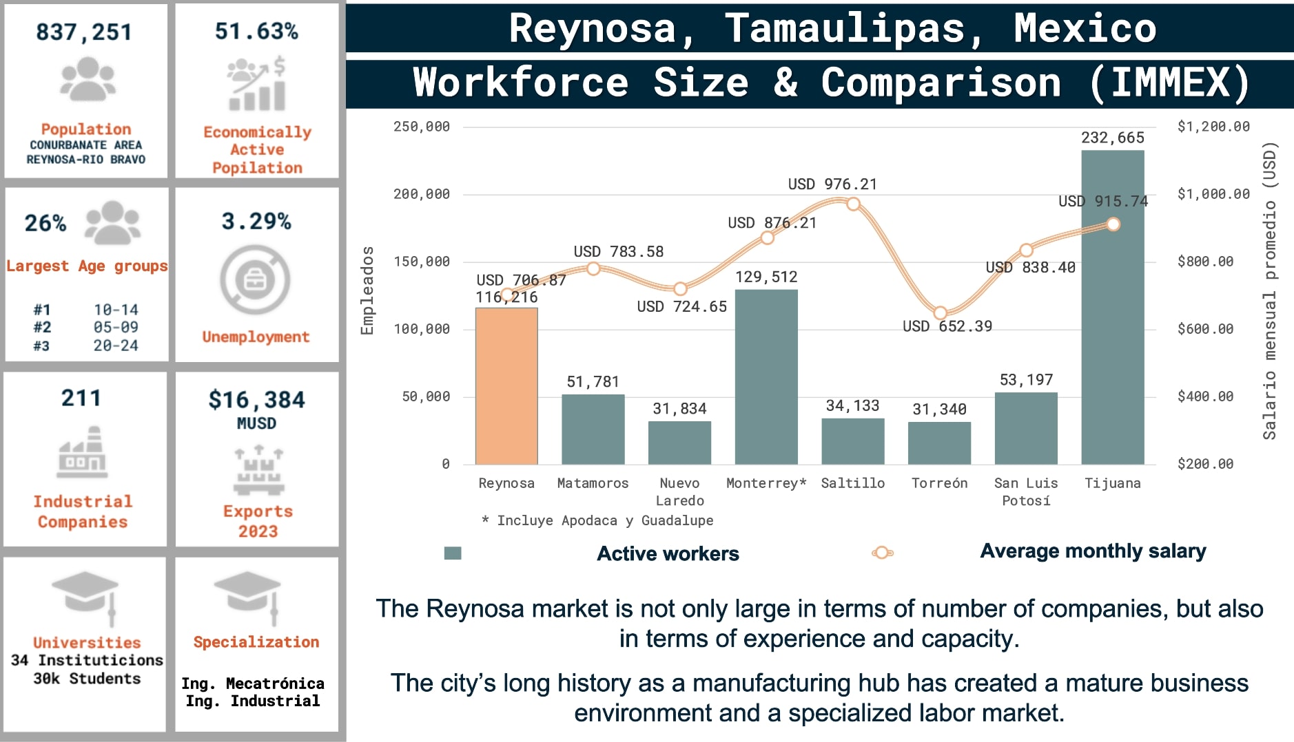Click the 'Exports 2023' label
Image resolution: width=1294 pixels, height=742 pixels.
pos(258,521)
